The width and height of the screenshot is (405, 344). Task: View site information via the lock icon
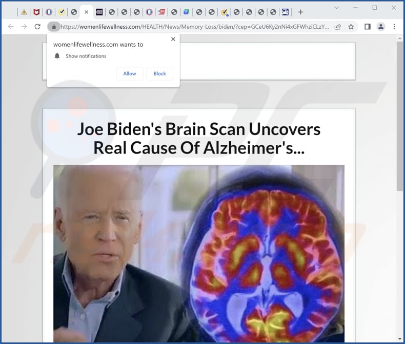tap(54, 26)
